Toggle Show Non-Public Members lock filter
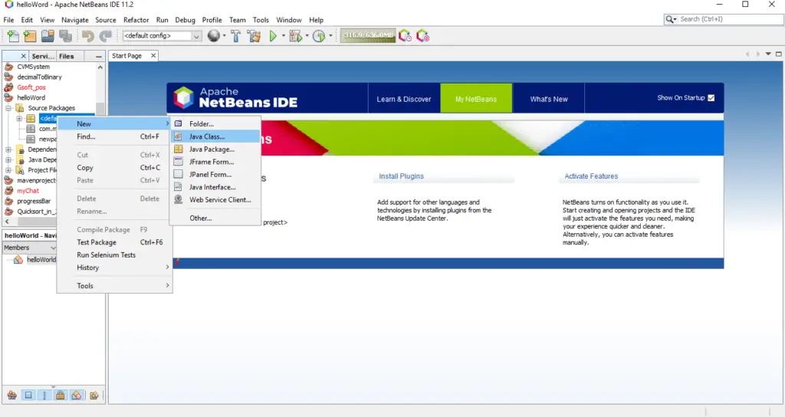785x417 pixels. 61,396
